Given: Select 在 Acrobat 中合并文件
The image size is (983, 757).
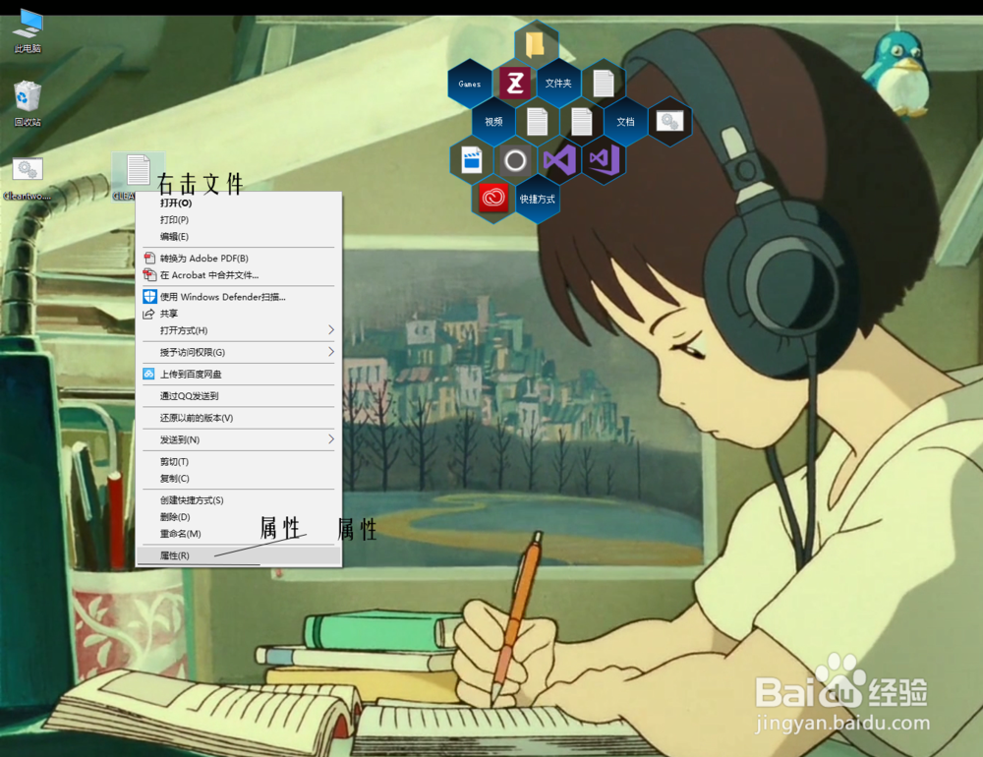Looking at the screenshot, I should pyautogui.click(x=239, y=274).
